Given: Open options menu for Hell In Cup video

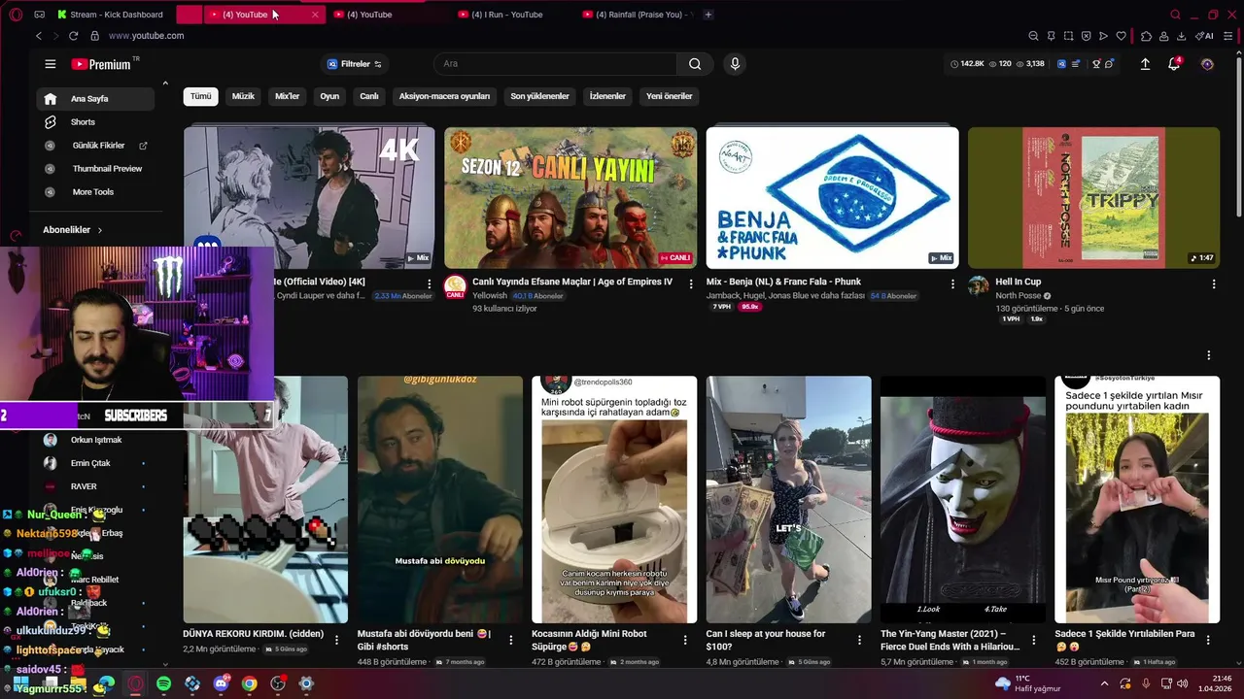Looking at the screenshot, I should tap(1213, 284).
